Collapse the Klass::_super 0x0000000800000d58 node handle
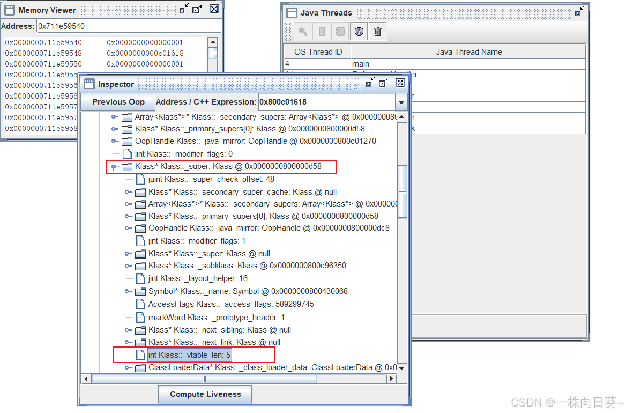 114,167
